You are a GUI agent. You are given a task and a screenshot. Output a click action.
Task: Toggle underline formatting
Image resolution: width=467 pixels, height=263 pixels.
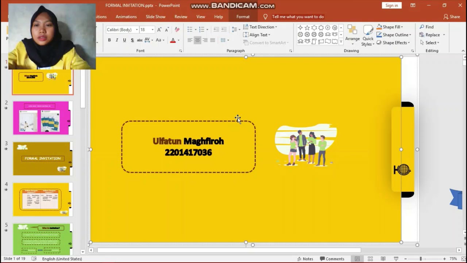(x=124, y=40)
